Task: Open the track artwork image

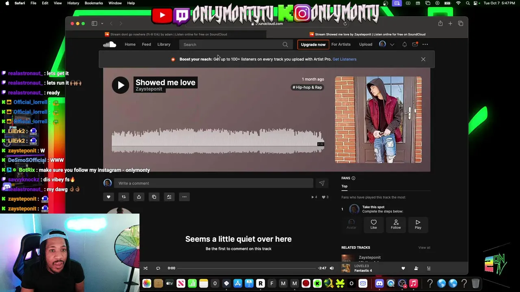Action: [378, 120]
